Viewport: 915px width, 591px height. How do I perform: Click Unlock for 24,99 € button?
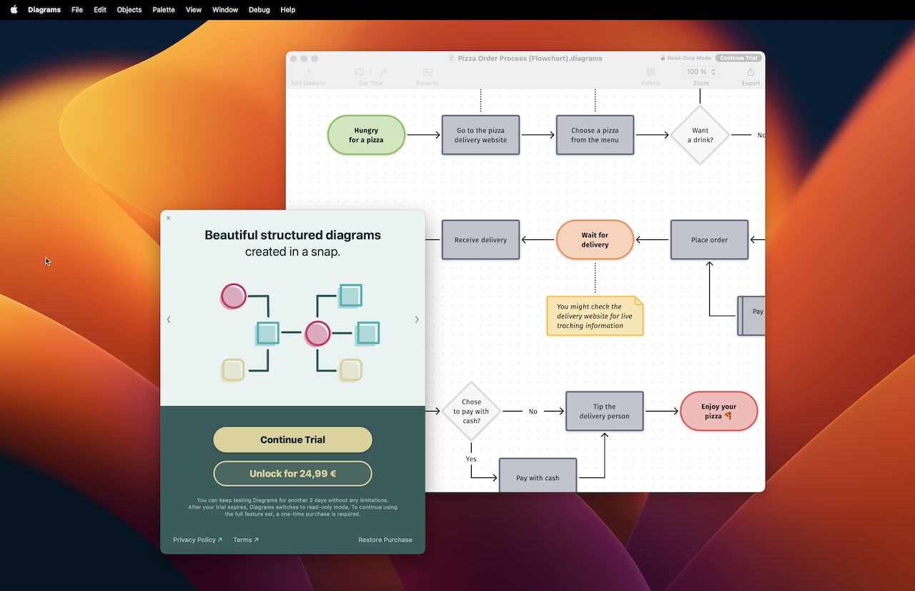click(x=292, y=474)
